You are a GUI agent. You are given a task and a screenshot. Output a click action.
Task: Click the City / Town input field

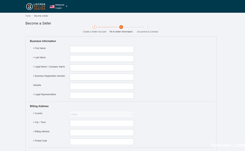pyautogui.click(x=102, y=123)
